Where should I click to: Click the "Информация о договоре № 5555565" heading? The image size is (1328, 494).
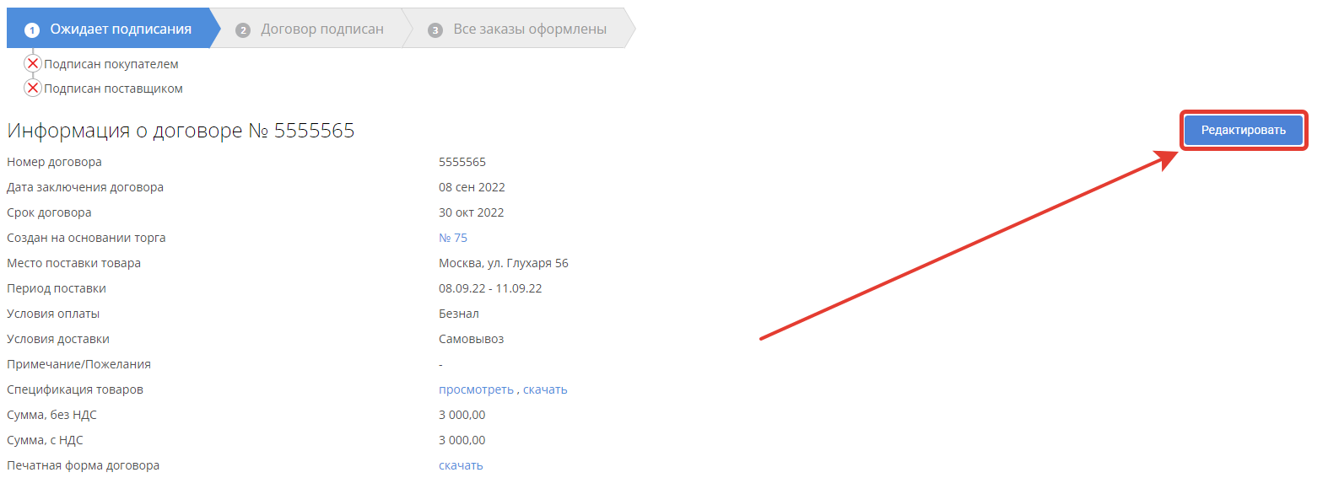click(181, 131)
